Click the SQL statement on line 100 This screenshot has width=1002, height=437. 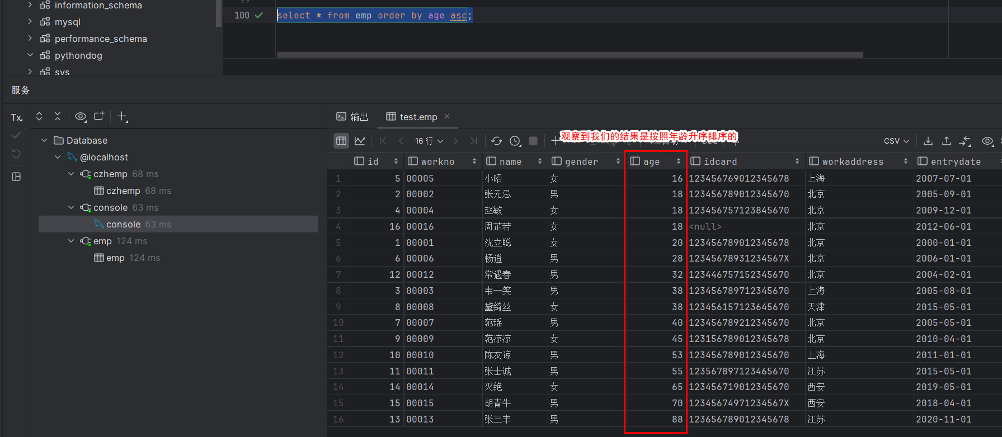(x=374, y=16)
